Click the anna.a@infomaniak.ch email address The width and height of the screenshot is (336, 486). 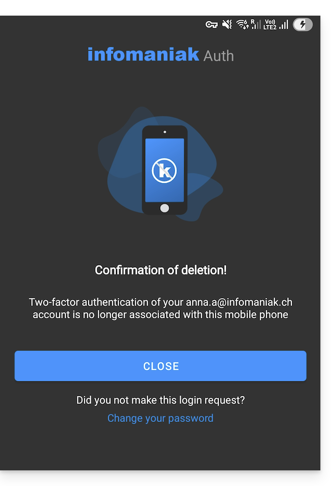[x=239, y=302]
